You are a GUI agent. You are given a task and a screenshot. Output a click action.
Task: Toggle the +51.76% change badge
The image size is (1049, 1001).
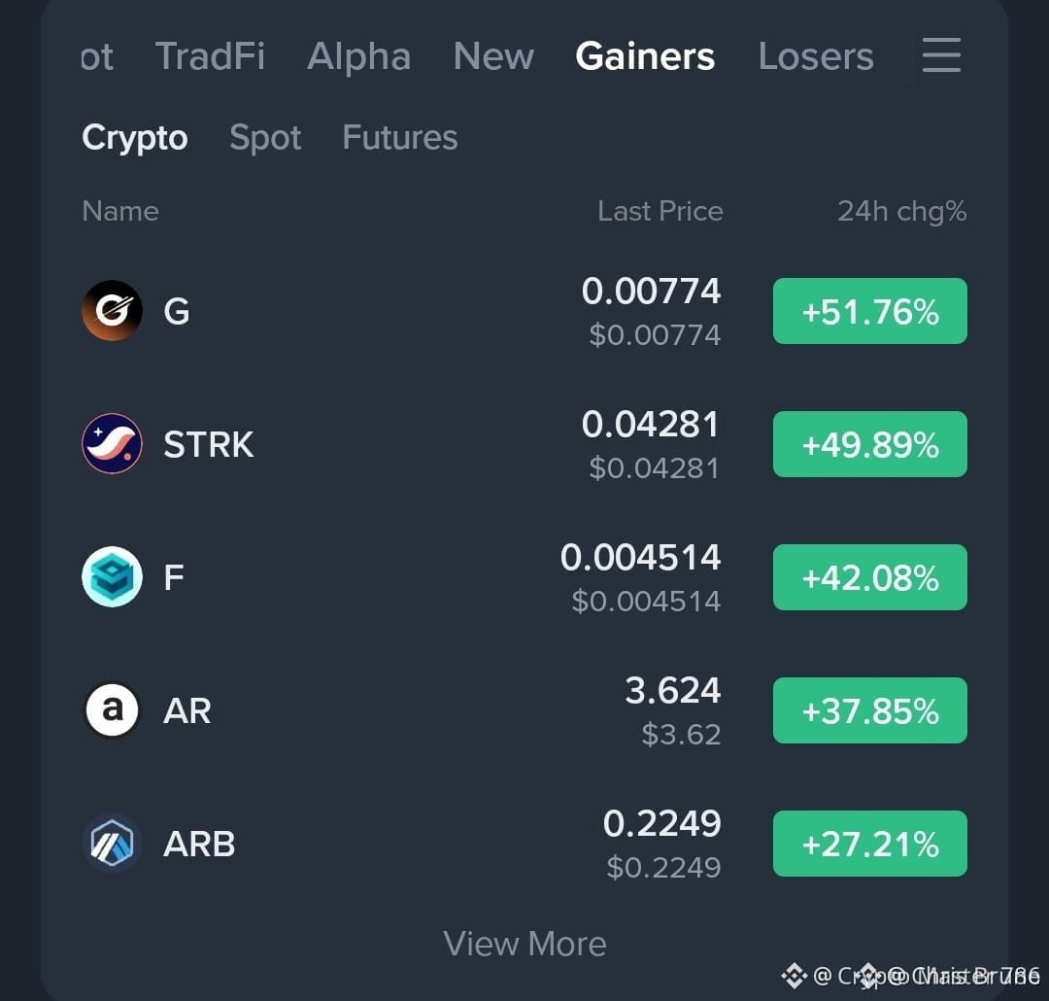(x=869, y=311)
